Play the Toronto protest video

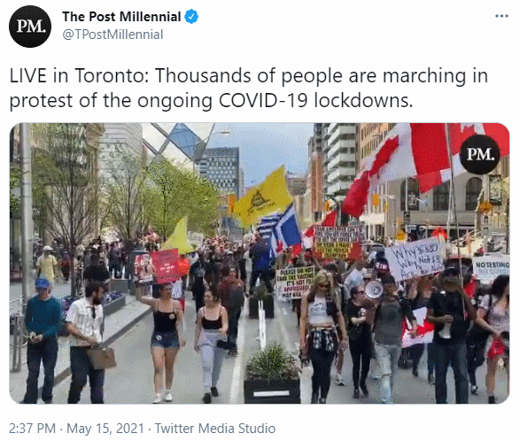[260, 263]
